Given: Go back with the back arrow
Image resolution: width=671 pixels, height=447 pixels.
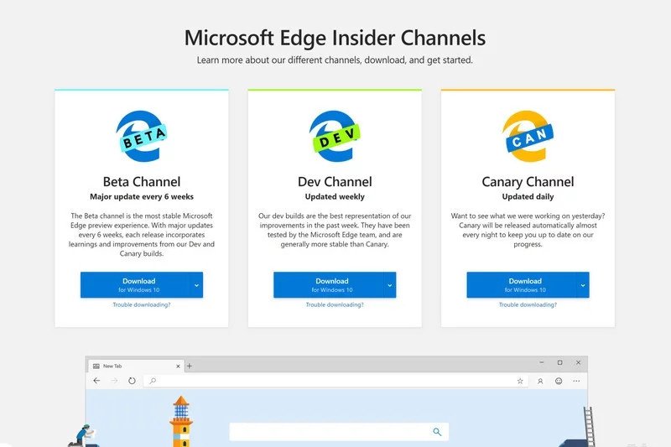Looking at the screenshot, I should pyautogui.click(x=96, y=381).
